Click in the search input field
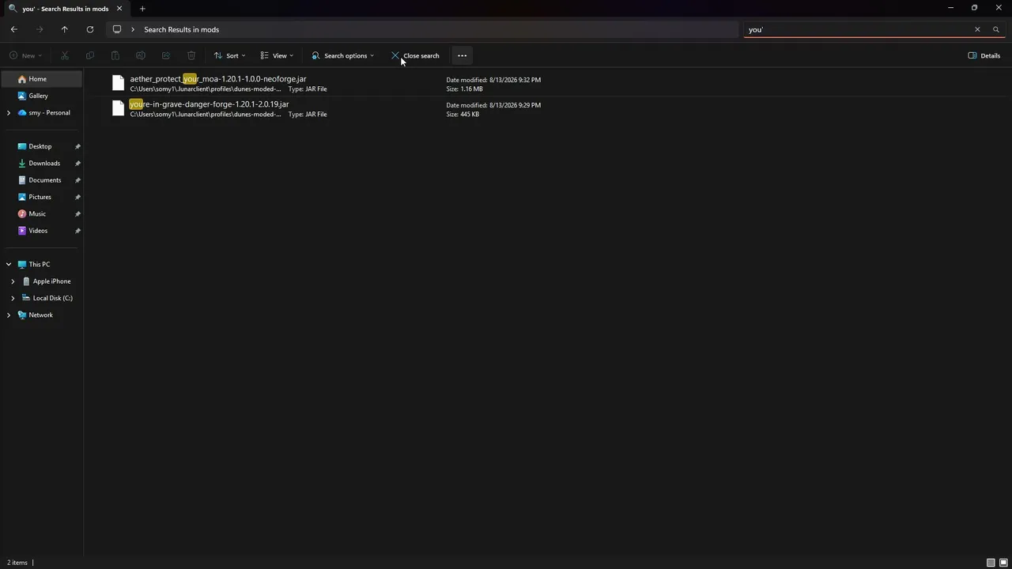The width and height of the screenshot is (1012, 569). click(858, 29)
